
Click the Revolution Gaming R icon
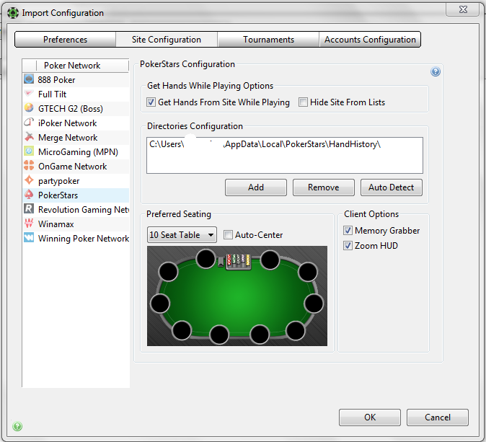(29, 209)
